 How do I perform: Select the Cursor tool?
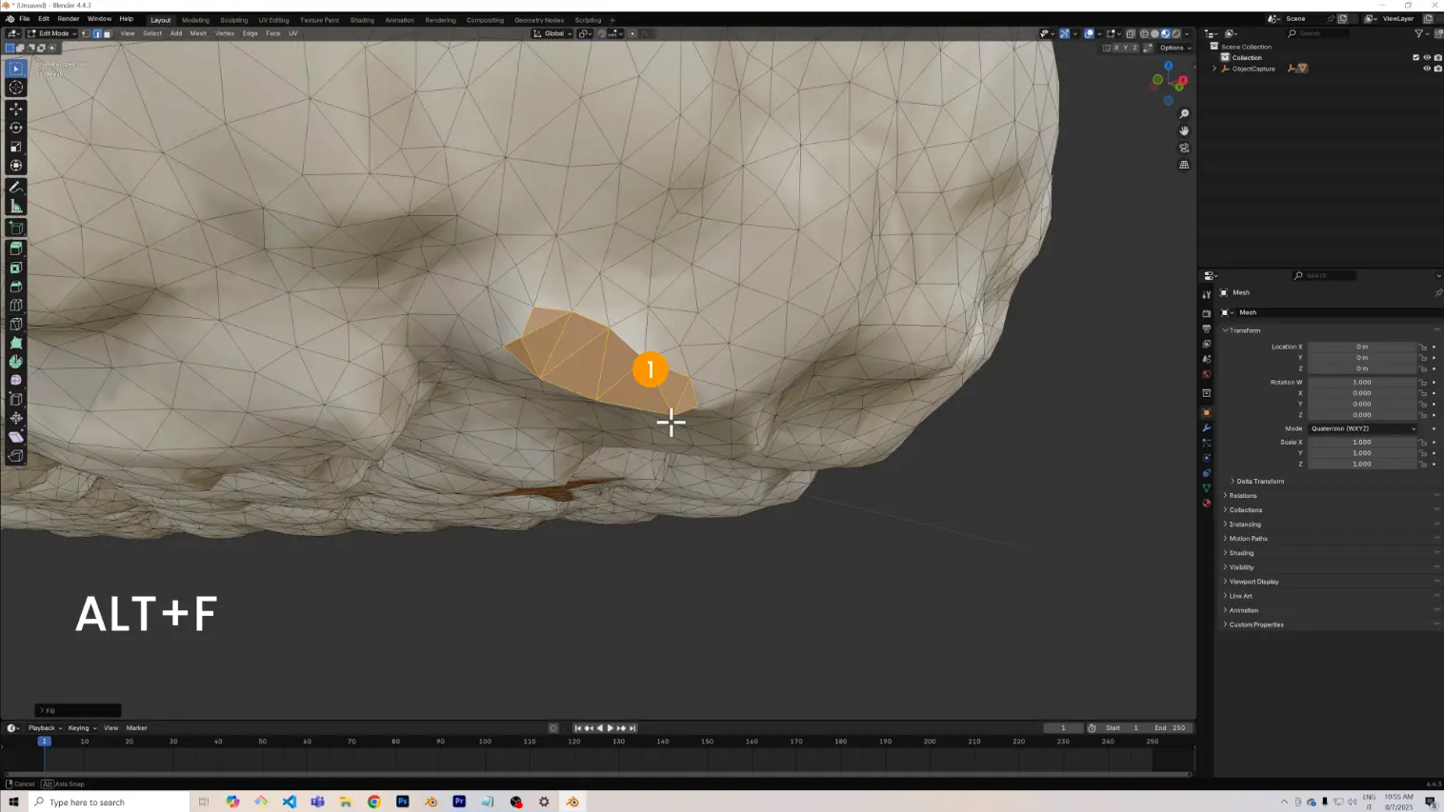pos(16,88)
